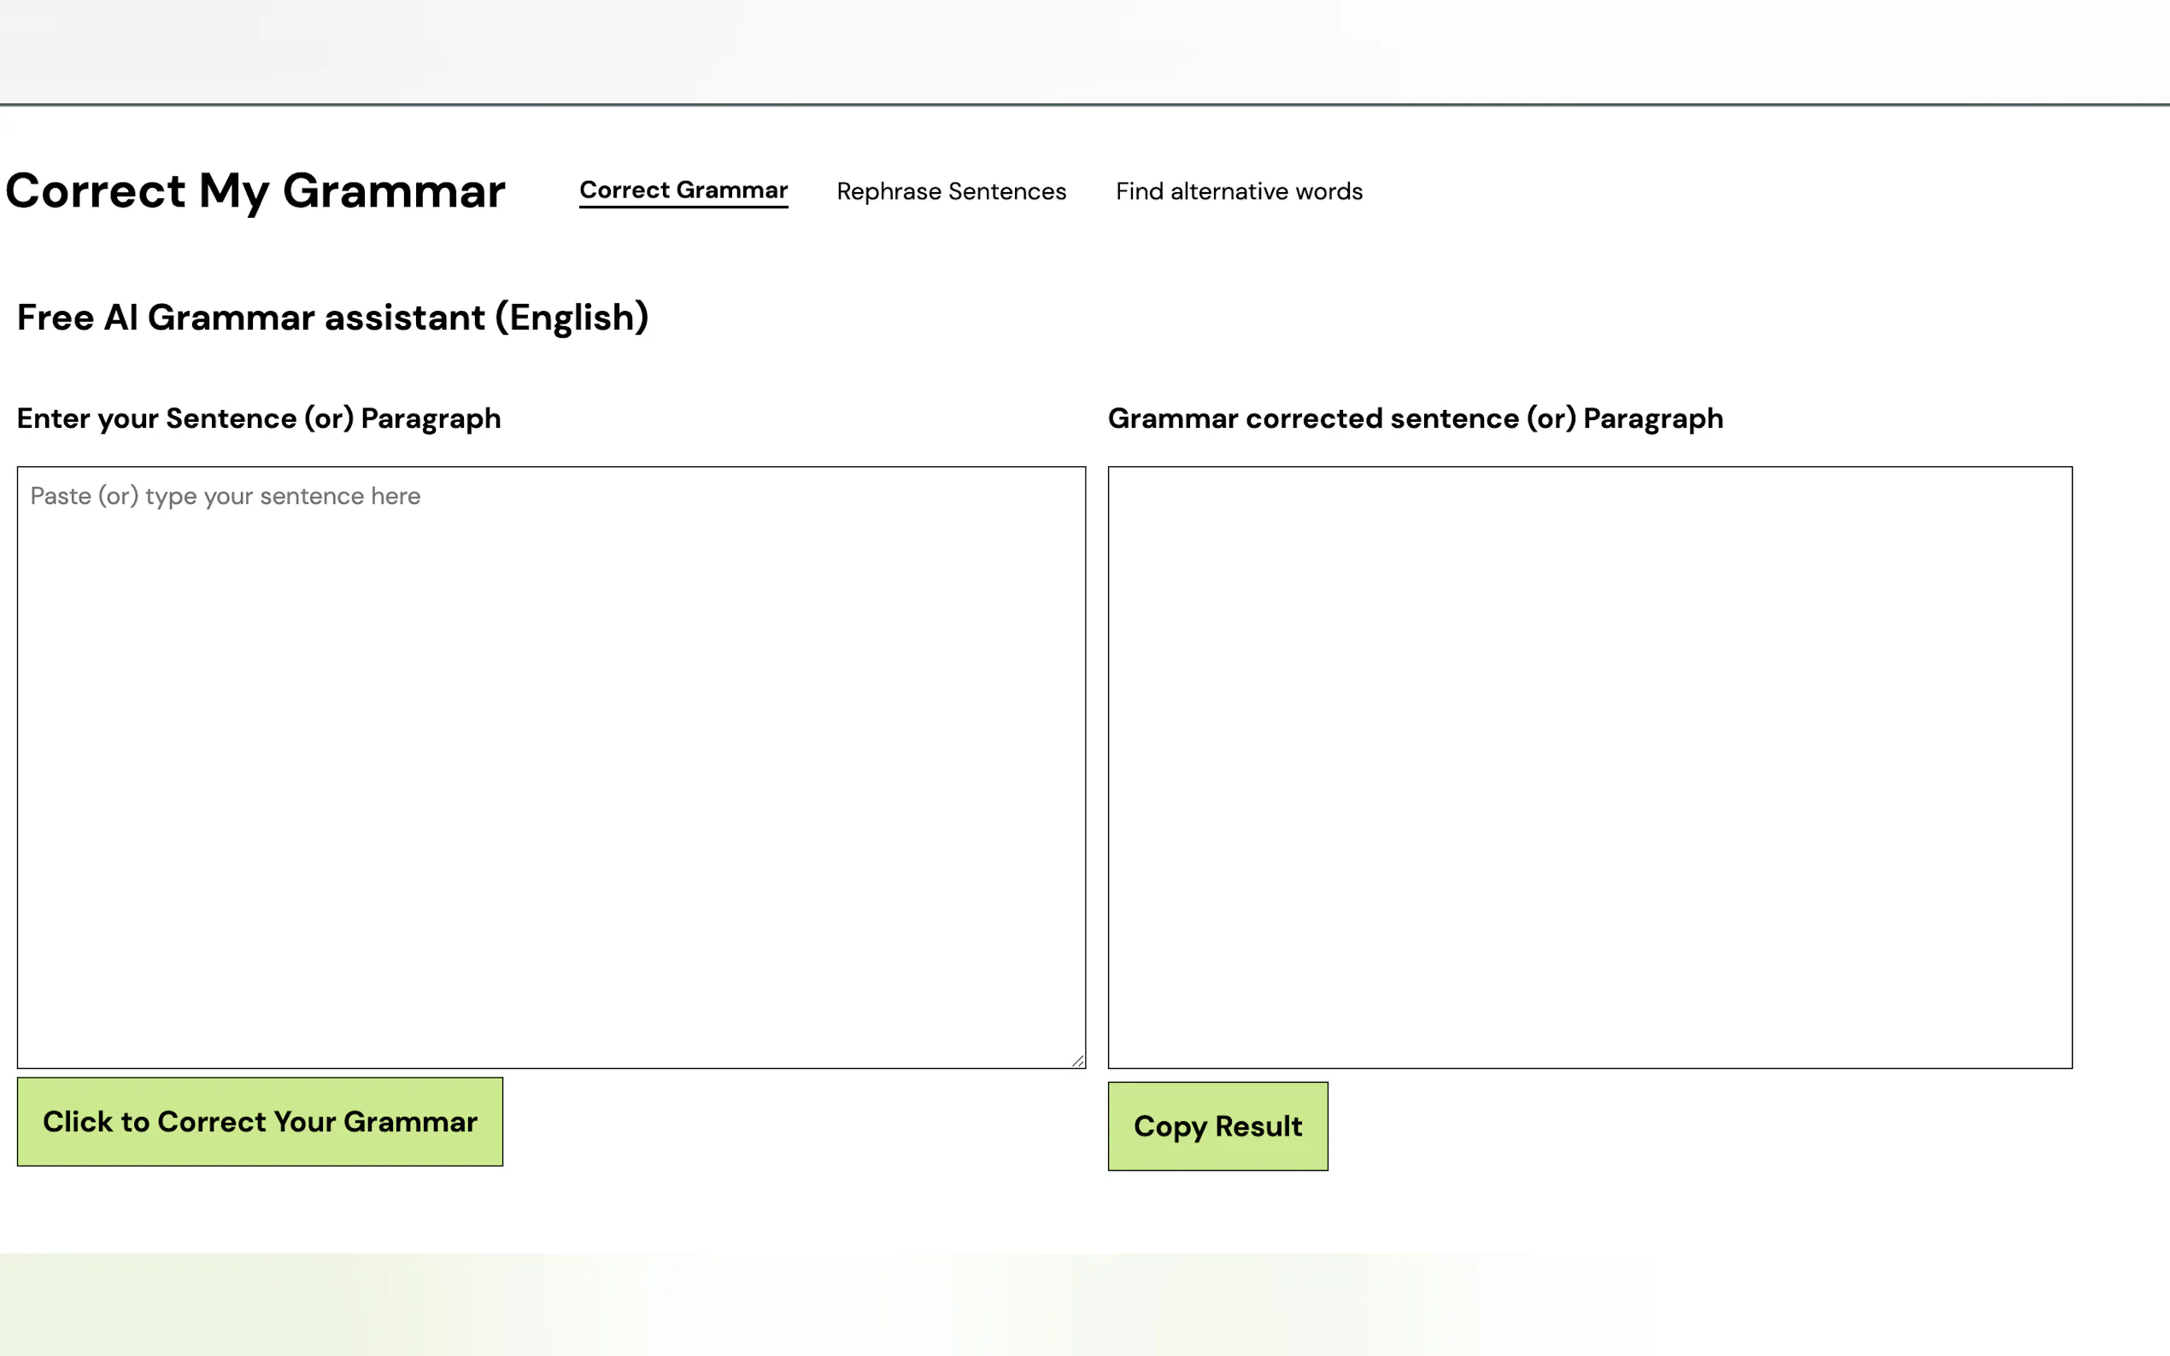2170x1356 pixels.
Task: Click the underline beneath Correct Grammar tab
Action: pos(683,207)
